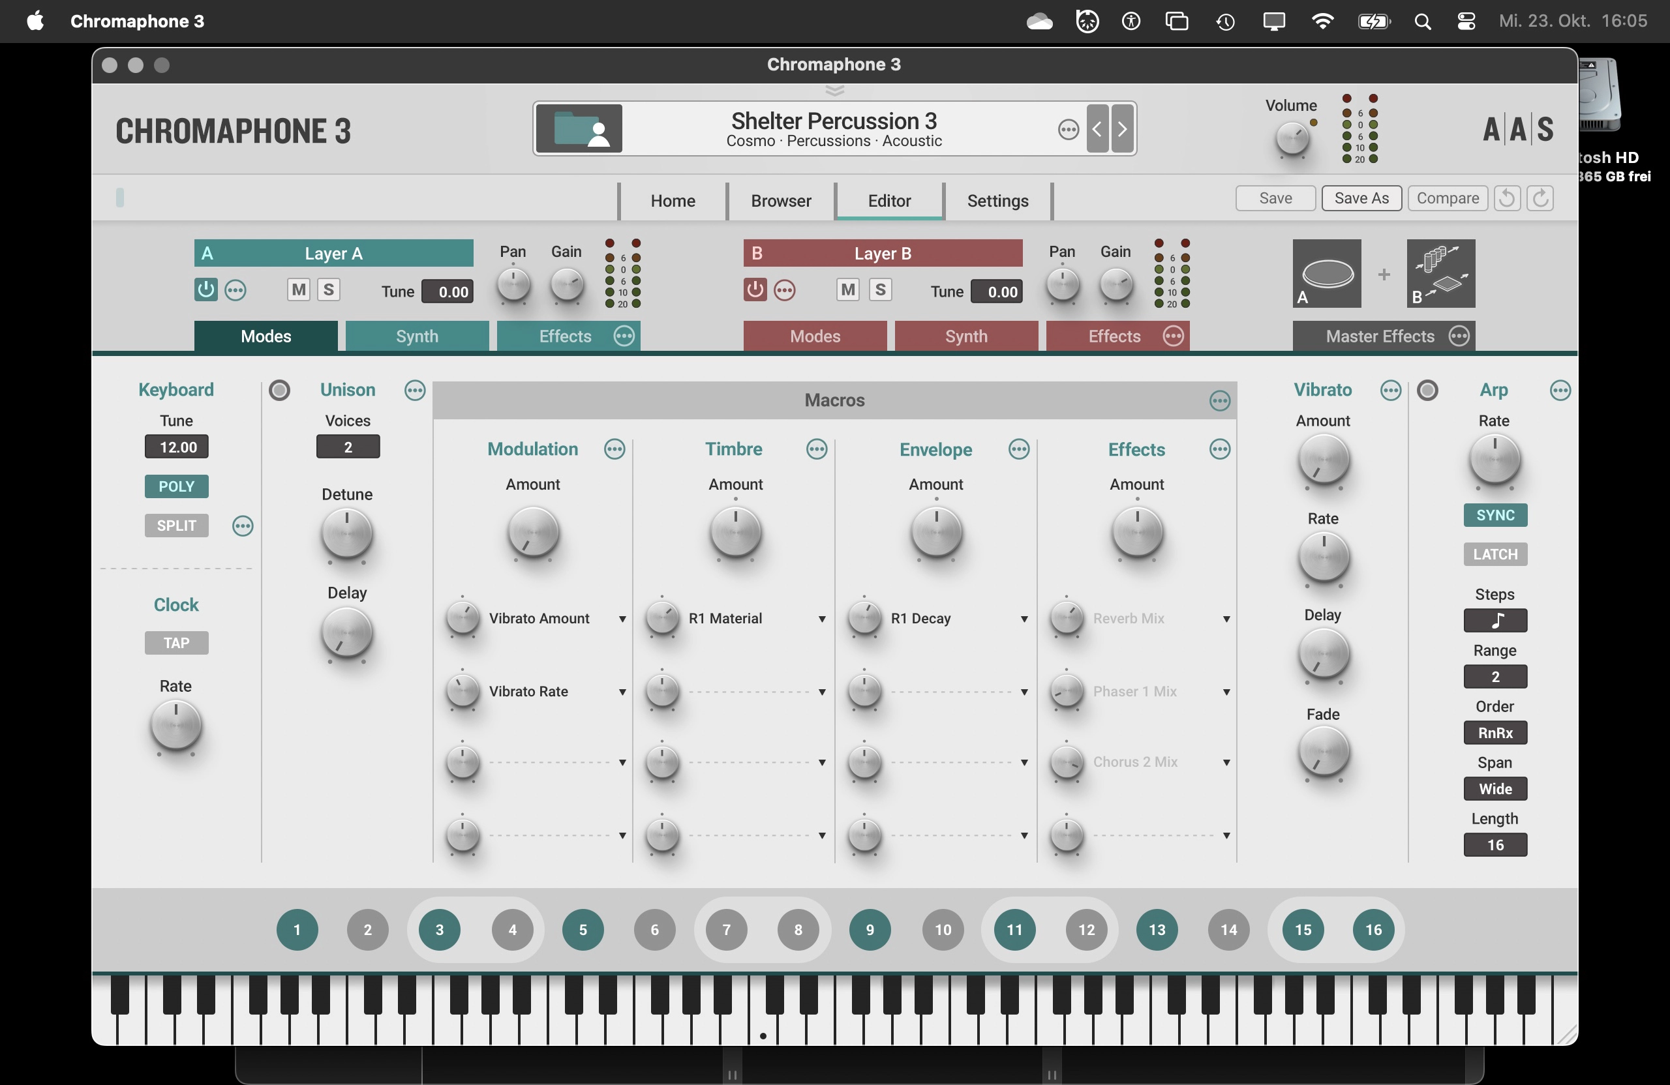Click the undo arrow icon
The width and height of the screenshot is (1670, 1085).
click(x=1506, y=198)
